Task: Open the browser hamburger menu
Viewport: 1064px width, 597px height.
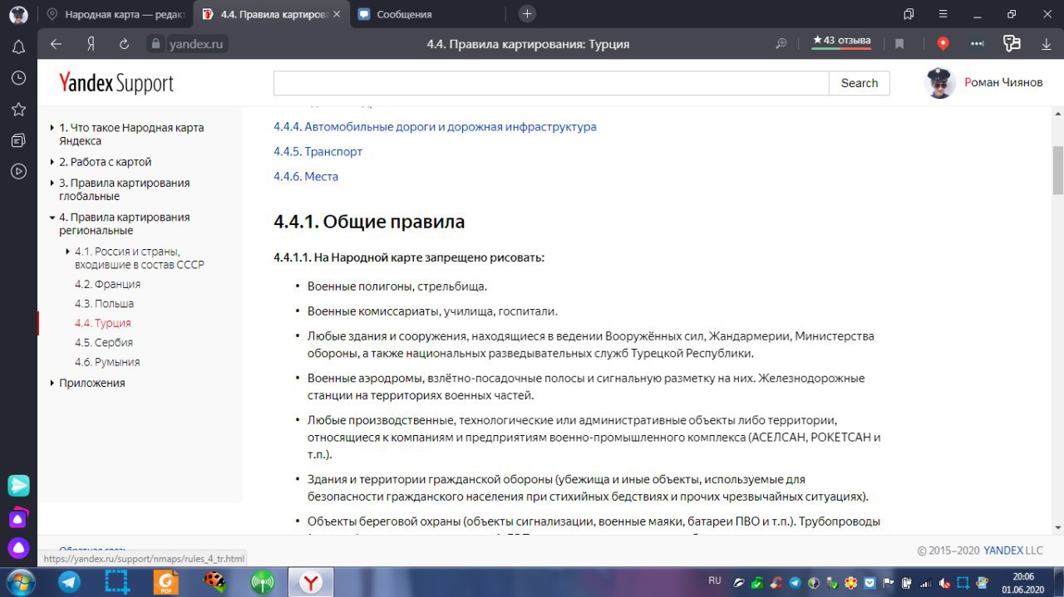Action: [x=943, y=14]
